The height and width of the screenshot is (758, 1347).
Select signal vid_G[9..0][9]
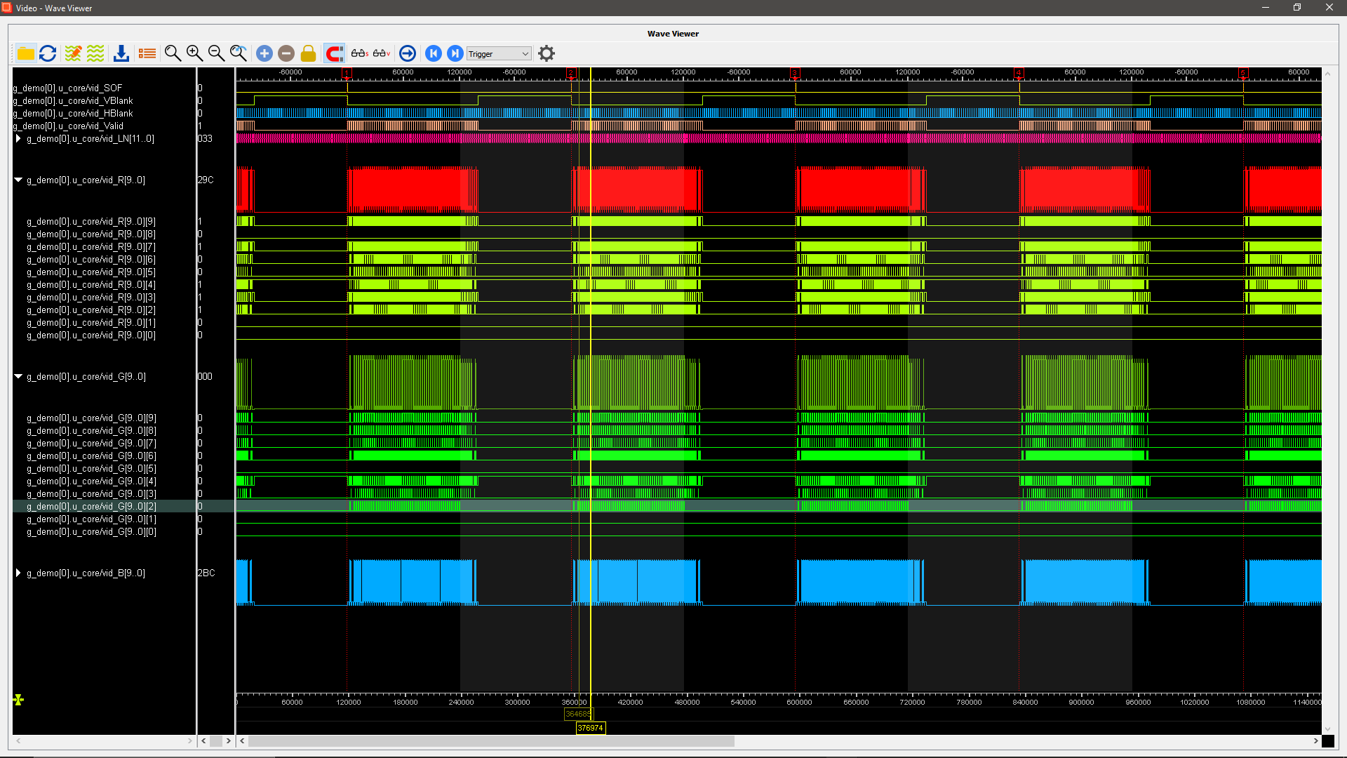point(91,418)
